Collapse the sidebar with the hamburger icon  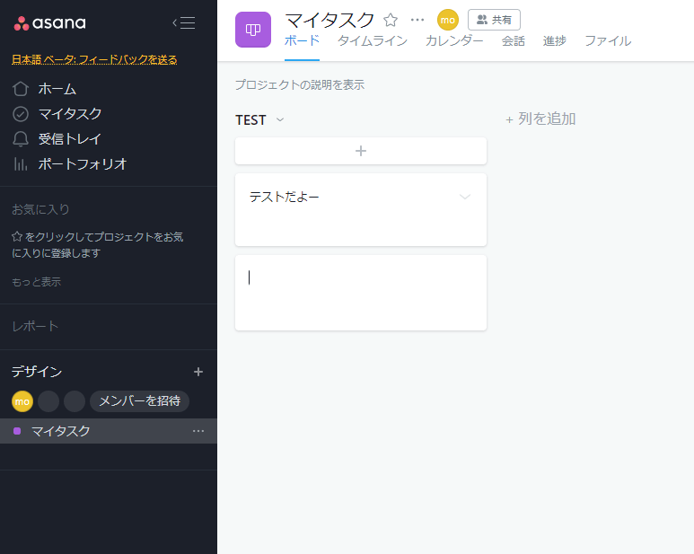click(184, 23)
